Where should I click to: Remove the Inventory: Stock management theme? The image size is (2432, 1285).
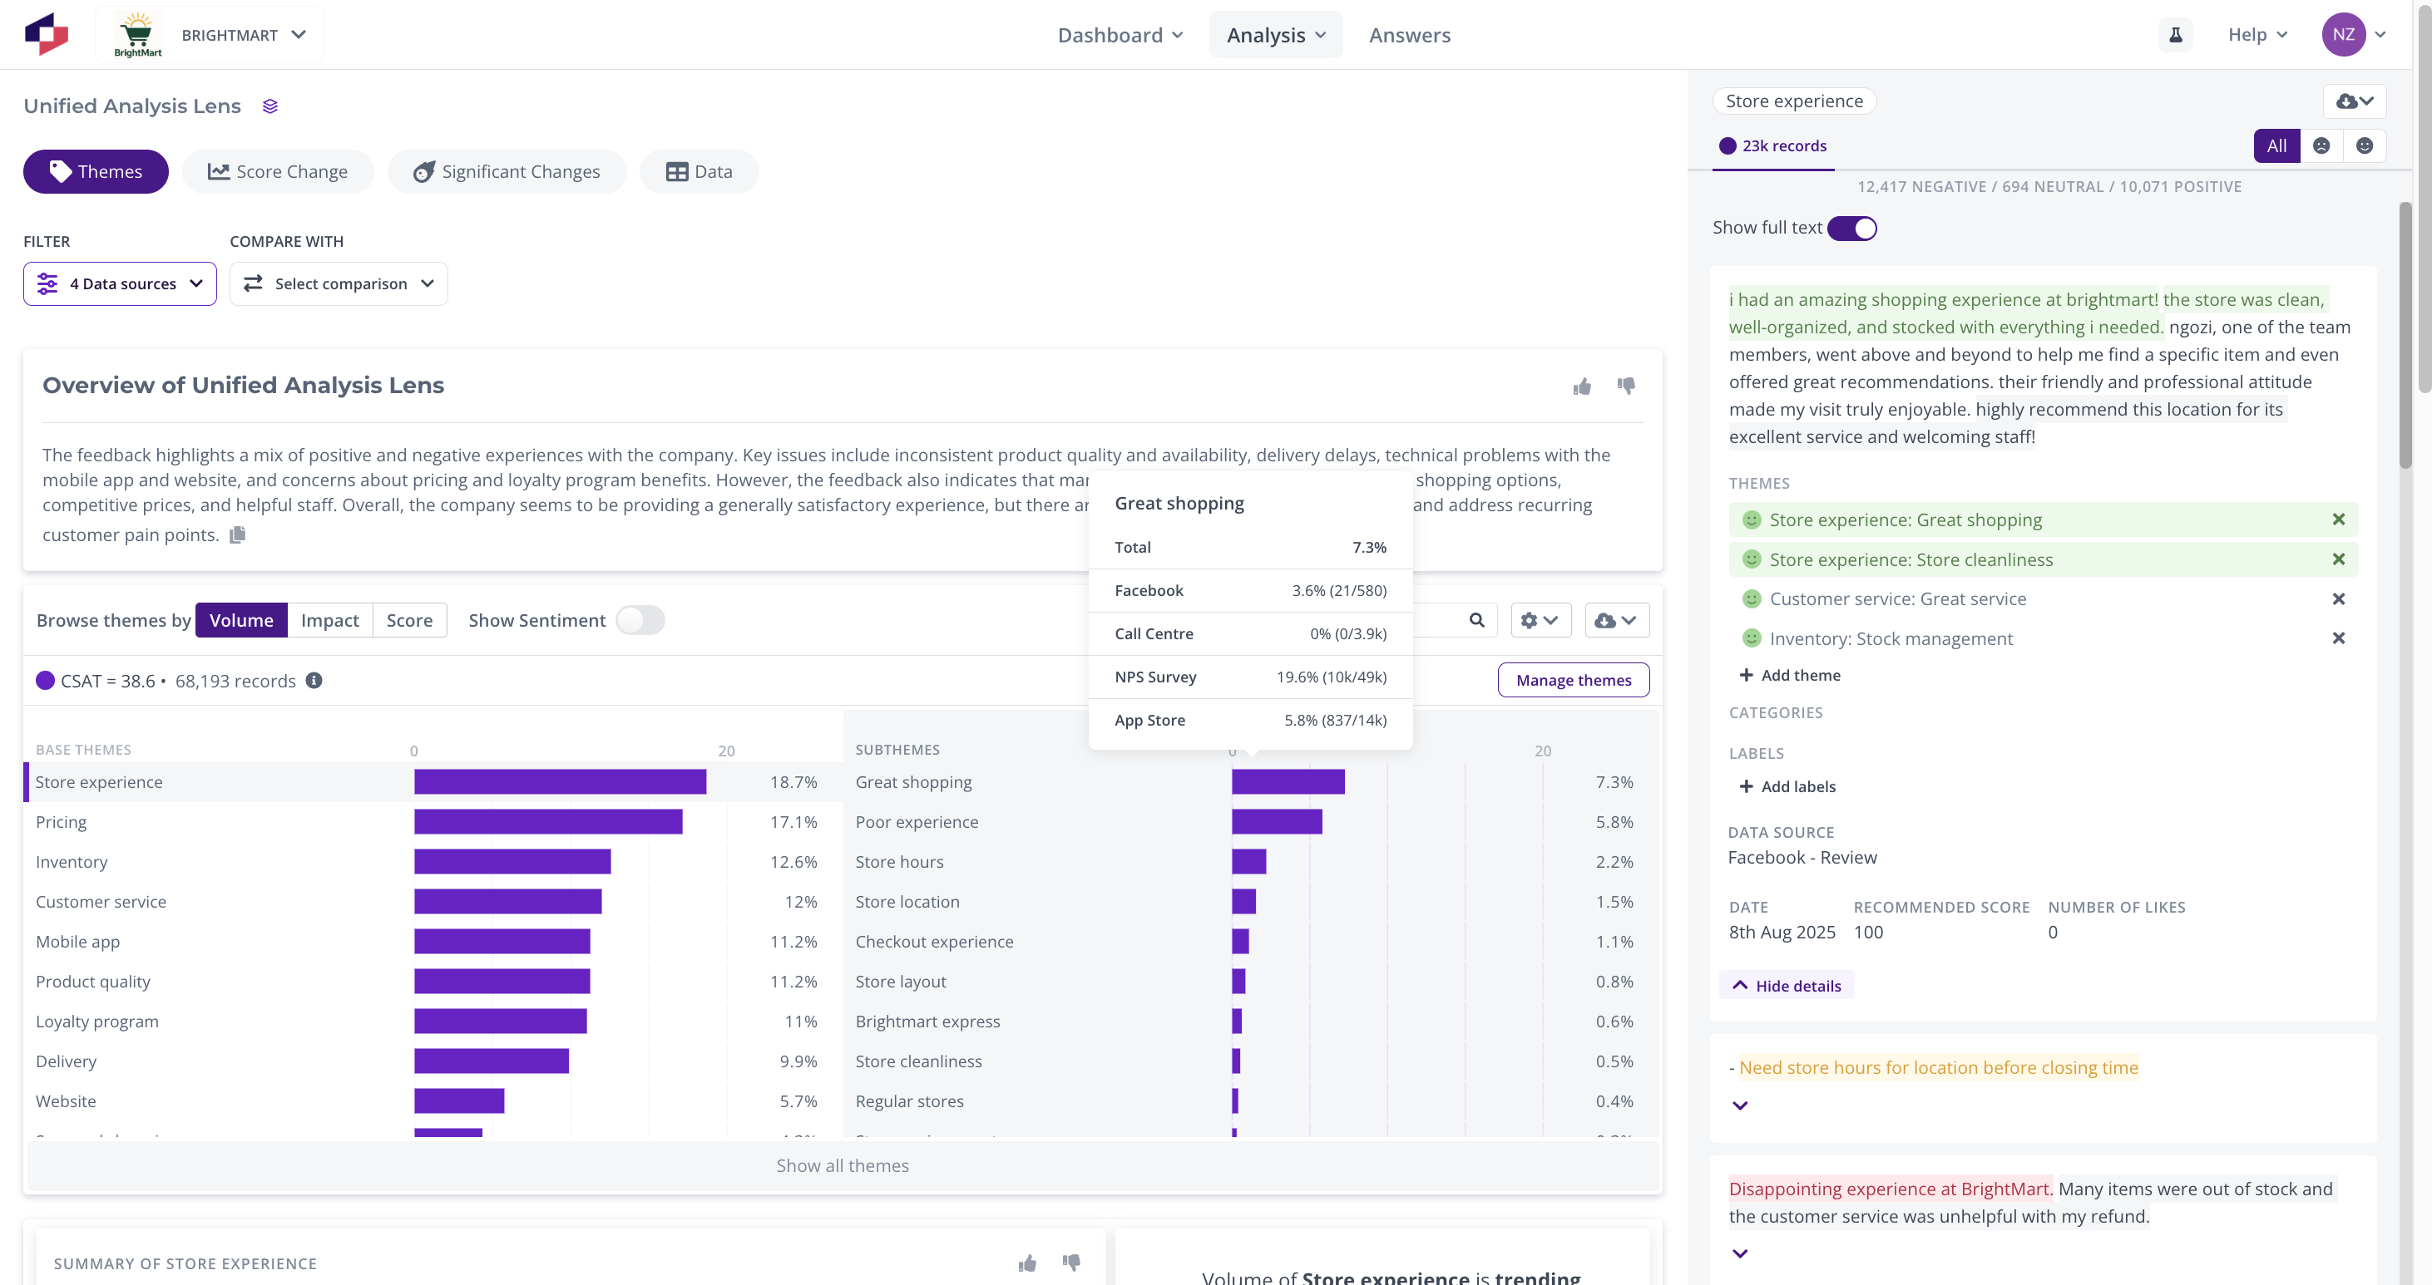coord(2339,638)
